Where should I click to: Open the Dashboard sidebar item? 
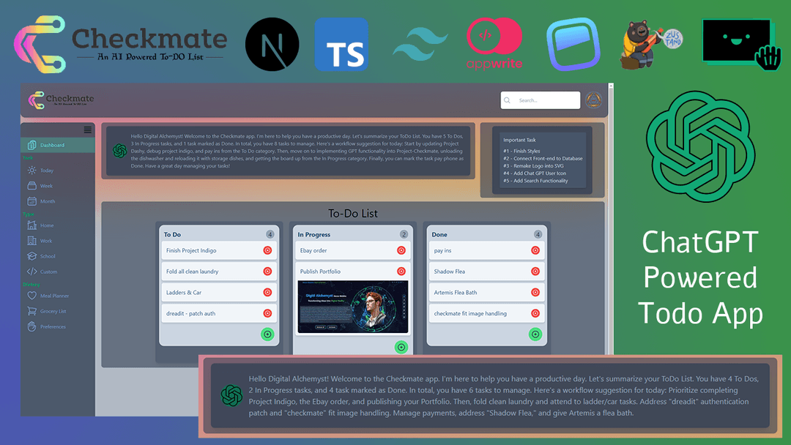[x=58, y=145]
